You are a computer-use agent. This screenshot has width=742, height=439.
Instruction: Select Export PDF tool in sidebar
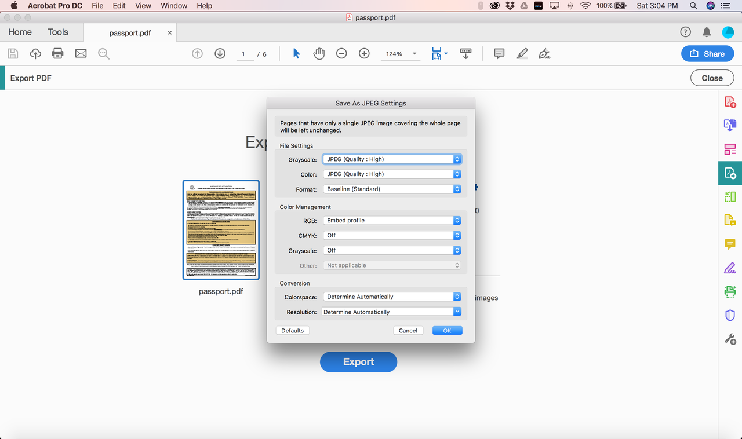point(730,173)
